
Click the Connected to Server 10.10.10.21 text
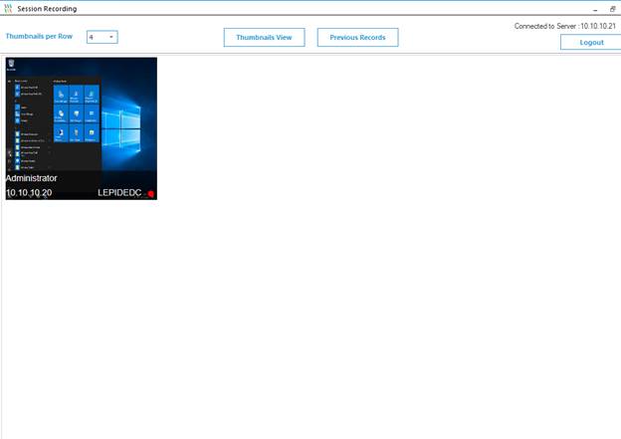point(564,26)
